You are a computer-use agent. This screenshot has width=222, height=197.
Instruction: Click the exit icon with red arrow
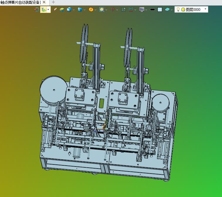pyautogui.click(x=36, y=9)
